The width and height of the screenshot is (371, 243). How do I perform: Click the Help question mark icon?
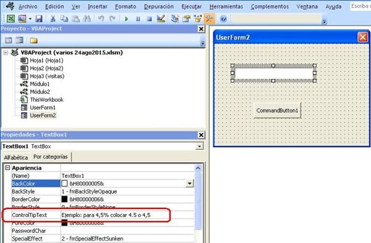[x=223, y=19]
